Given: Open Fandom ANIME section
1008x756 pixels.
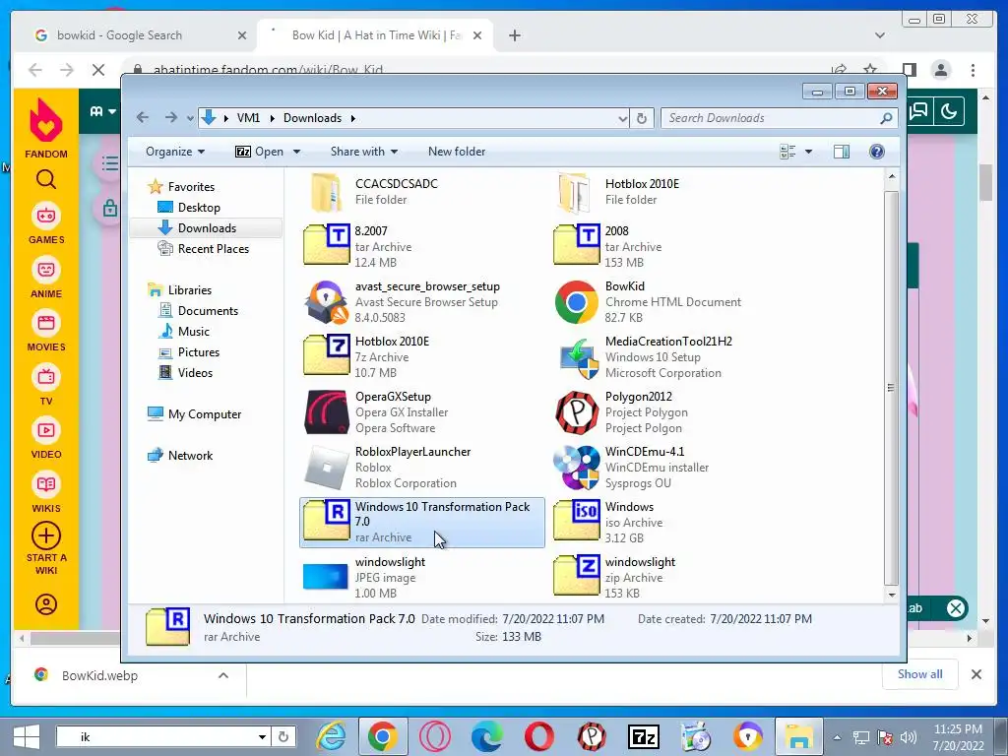Looking at the screenshot, I should pos(46,278).
